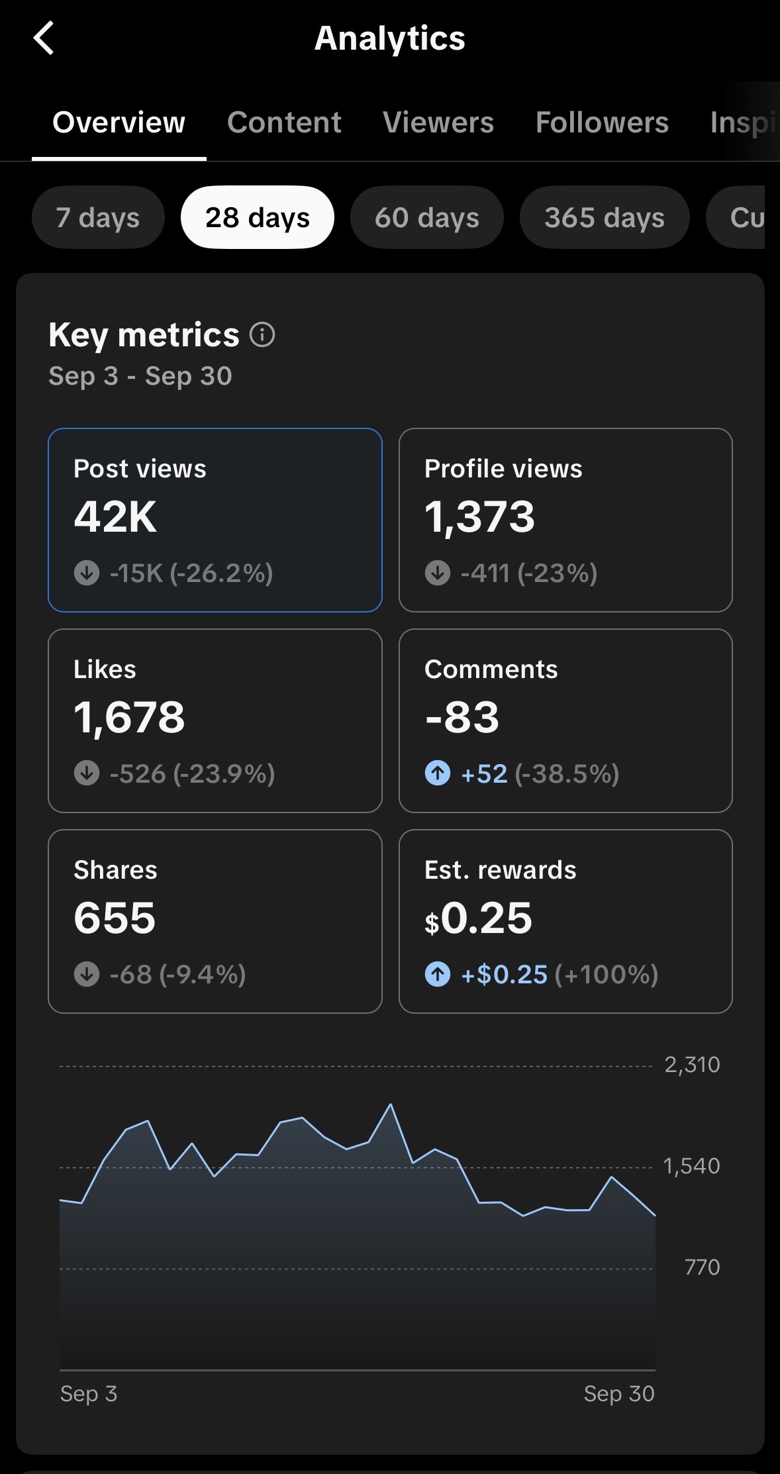
Task: Select the 365 days range
Action: click(605, 217)
